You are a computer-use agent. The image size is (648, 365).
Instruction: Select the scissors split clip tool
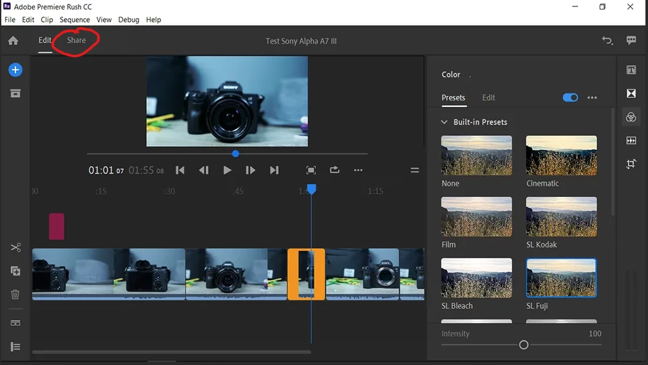pos(15,248)
